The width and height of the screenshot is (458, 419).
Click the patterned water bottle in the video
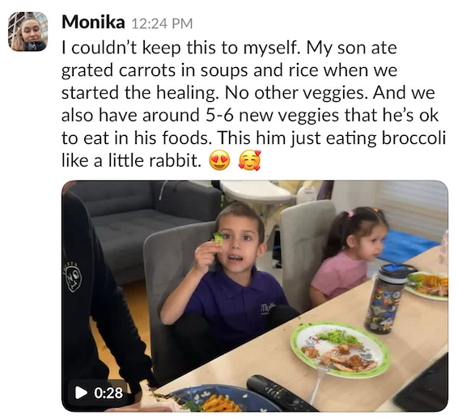(x=388, y=298)
